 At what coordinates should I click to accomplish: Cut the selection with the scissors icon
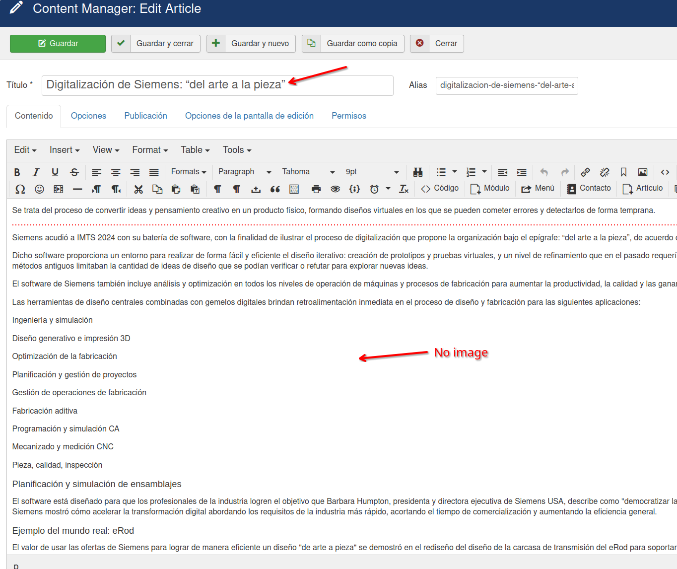pyautogui.click(x=138, y=189)
